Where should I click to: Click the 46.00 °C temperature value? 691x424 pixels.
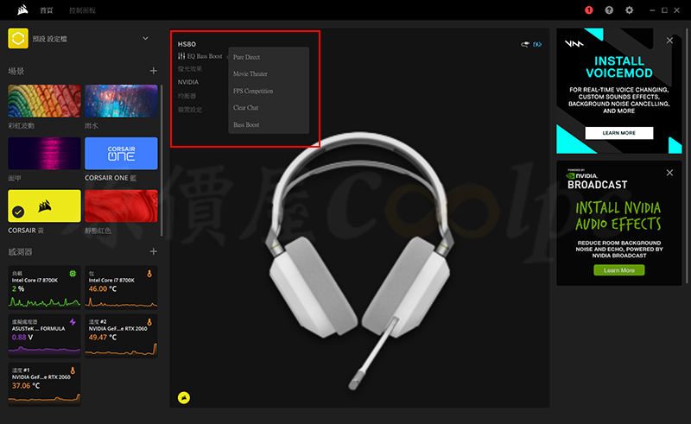pos(103,288)
